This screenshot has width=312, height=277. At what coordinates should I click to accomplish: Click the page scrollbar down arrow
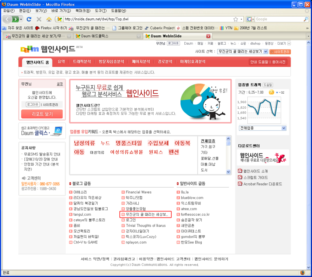pos(309,268)
